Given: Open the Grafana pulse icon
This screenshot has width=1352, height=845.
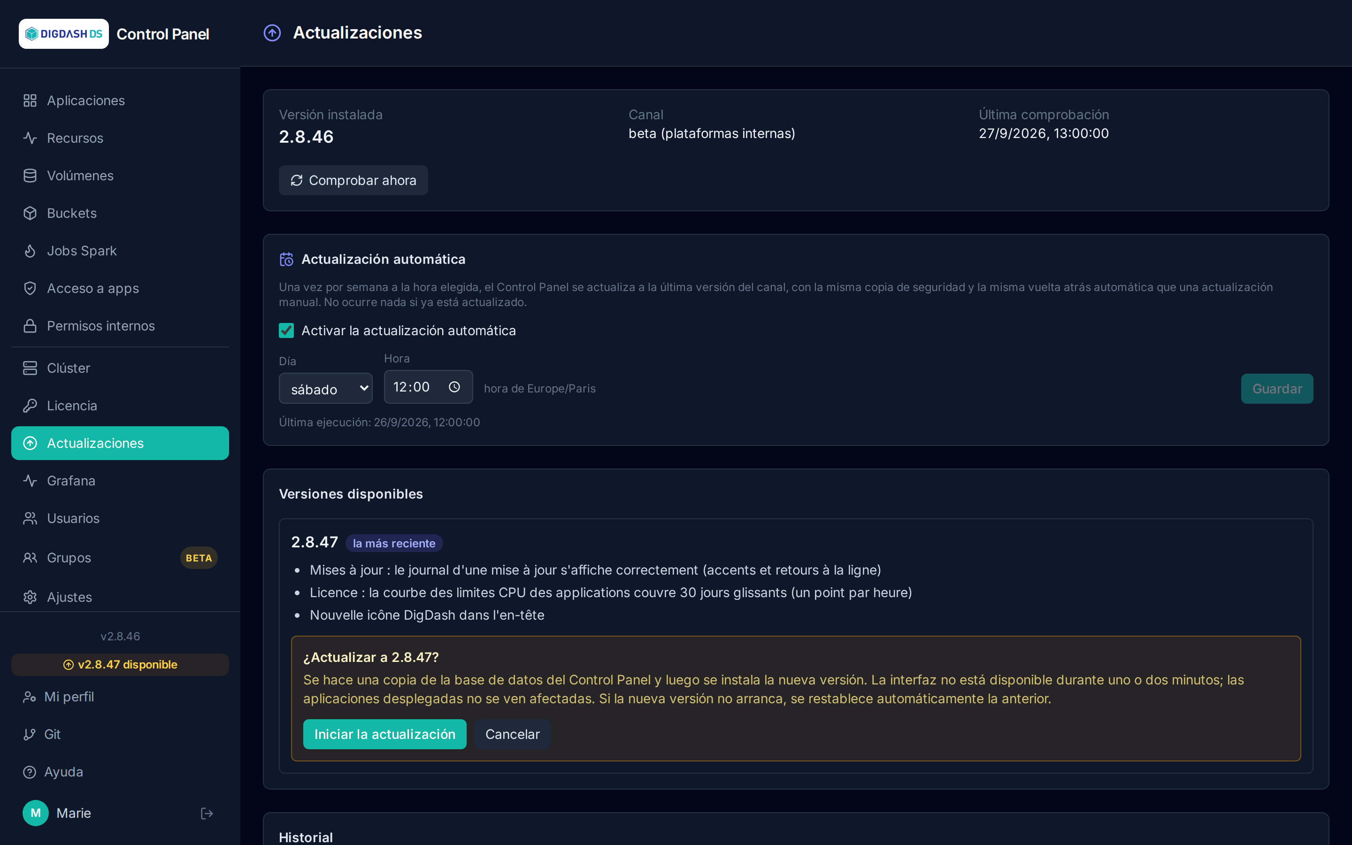Looking at the screenshot, I should point(30,481).
